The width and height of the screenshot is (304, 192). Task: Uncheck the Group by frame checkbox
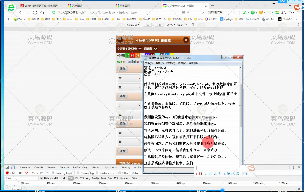[53, 173]
